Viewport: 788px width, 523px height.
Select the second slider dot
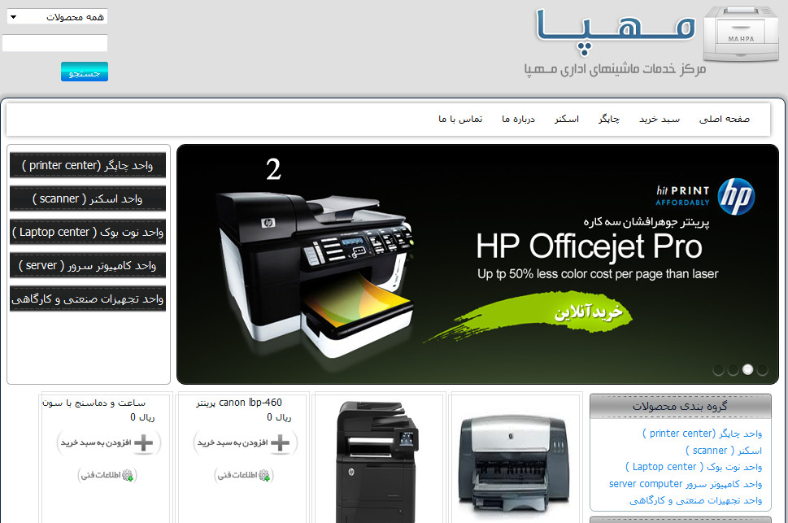(734, 370)
